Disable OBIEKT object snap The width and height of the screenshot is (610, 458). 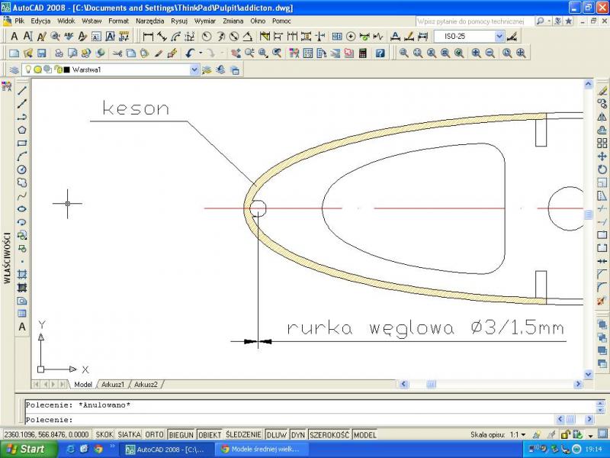coord(210,434)
